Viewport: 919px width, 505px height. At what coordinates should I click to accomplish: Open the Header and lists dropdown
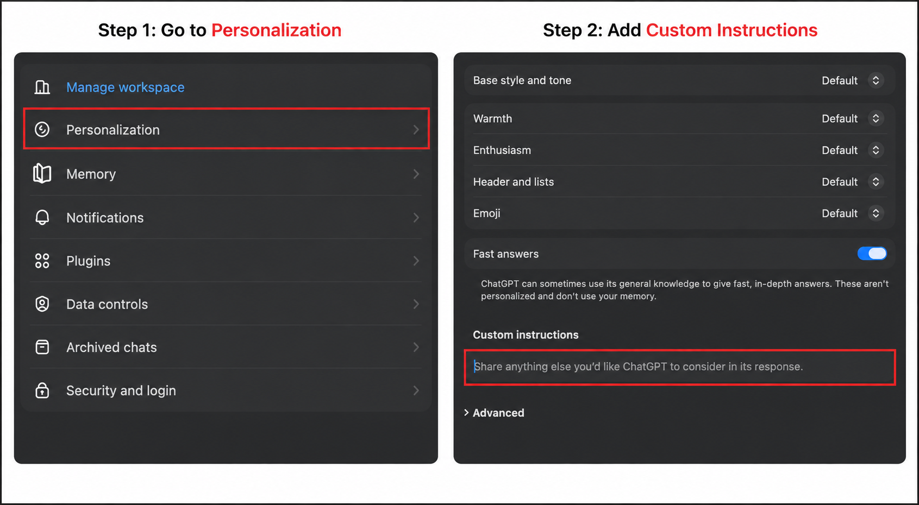[852, 182]
